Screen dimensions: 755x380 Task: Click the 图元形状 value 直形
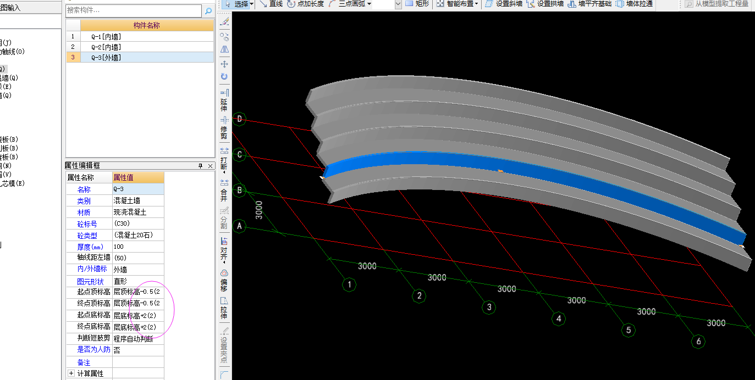point(138,281)
